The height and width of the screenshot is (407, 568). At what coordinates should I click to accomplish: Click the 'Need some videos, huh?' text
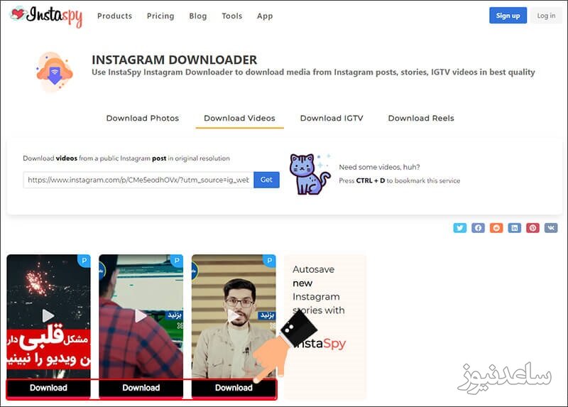coord(379,167)
